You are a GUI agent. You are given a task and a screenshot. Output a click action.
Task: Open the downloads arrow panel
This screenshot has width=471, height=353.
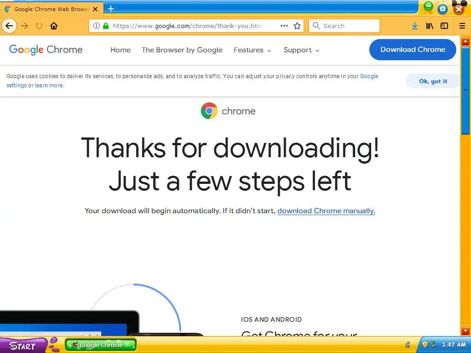point(415,26)
